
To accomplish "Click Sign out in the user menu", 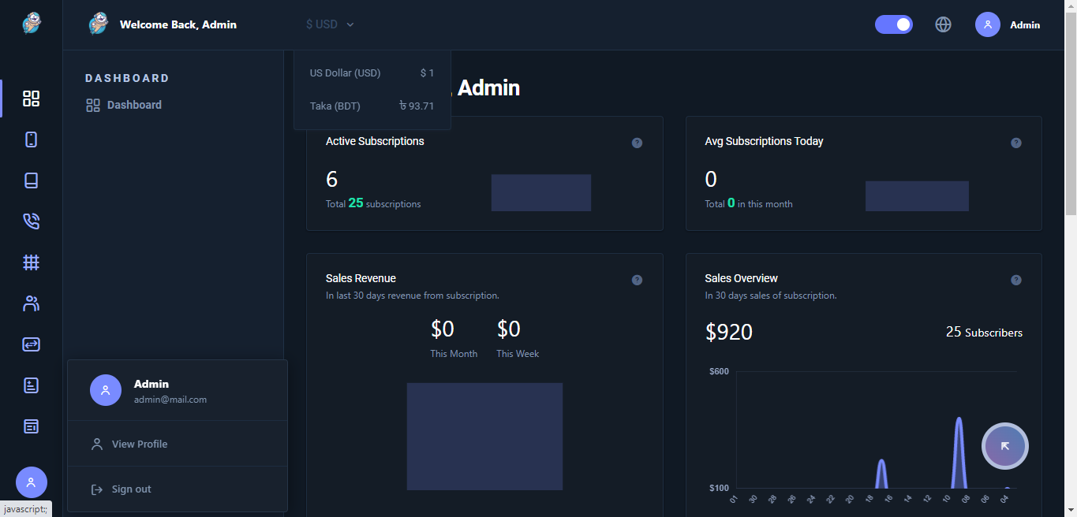I will pos(131,489).
